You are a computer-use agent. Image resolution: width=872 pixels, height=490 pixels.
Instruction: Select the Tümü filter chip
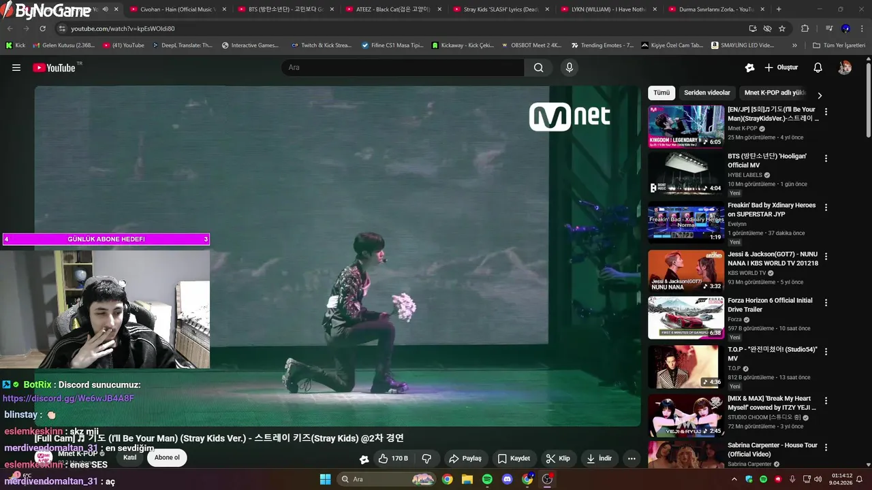pos(661,93)
